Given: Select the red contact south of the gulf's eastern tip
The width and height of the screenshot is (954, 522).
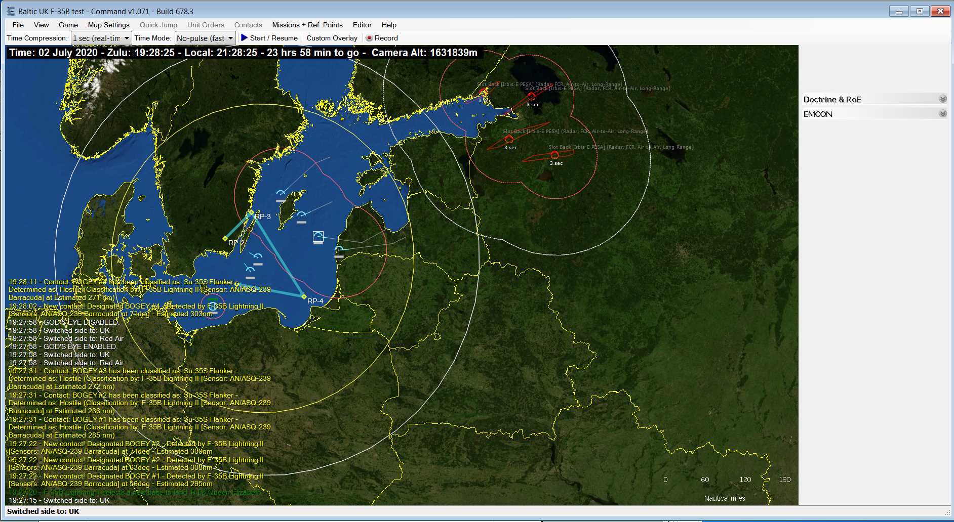Looking at the screenshot, I should click(509, 139).
